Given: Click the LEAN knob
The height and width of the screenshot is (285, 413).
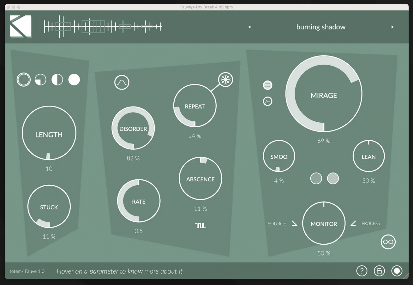Looking at the screenshot, I should coord(368,156).
